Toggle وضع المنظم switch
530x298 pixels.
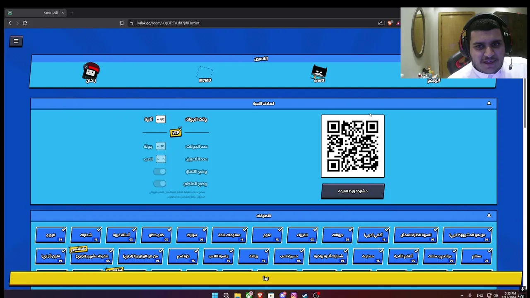pos(159,183)
